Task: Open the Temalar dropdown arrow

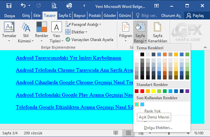Action: click(x=9, y=41)
